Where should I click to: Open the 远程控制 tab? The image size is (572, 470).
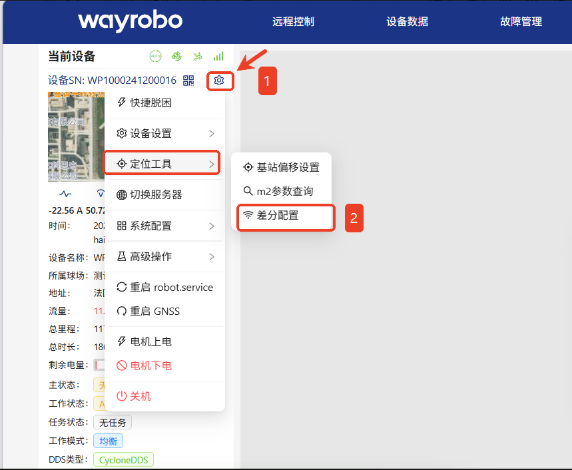(293, 21)
